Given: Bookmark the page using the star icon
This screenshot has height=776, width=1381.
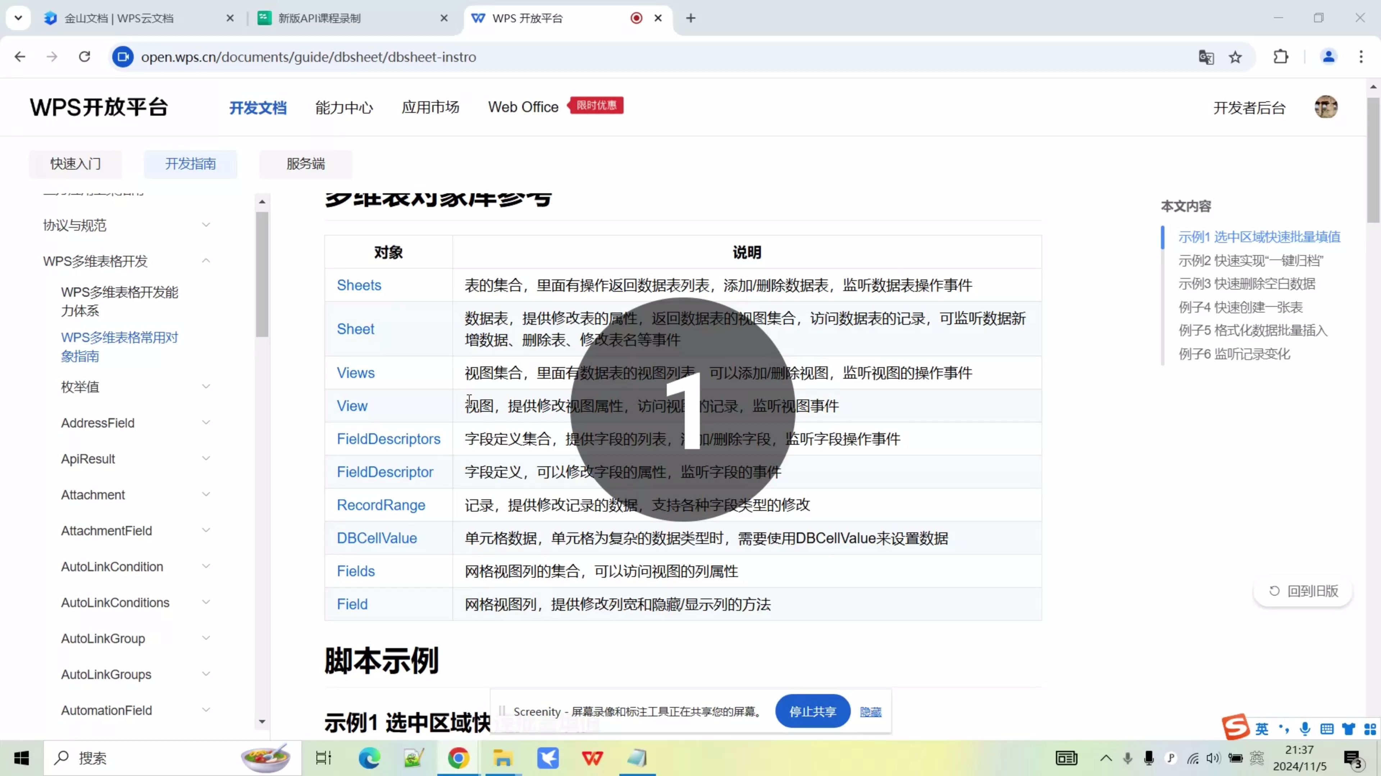Looking at the screenshot, I should point(1235,57).
